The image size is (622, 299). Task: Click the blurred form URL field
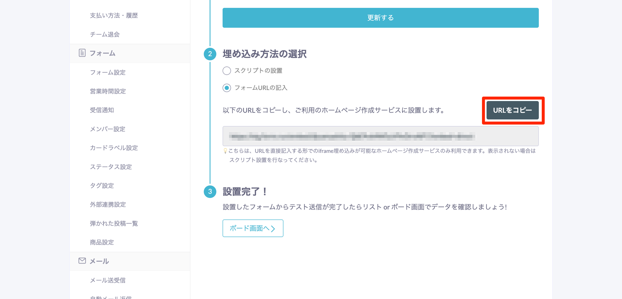click(x=381, y=136)
